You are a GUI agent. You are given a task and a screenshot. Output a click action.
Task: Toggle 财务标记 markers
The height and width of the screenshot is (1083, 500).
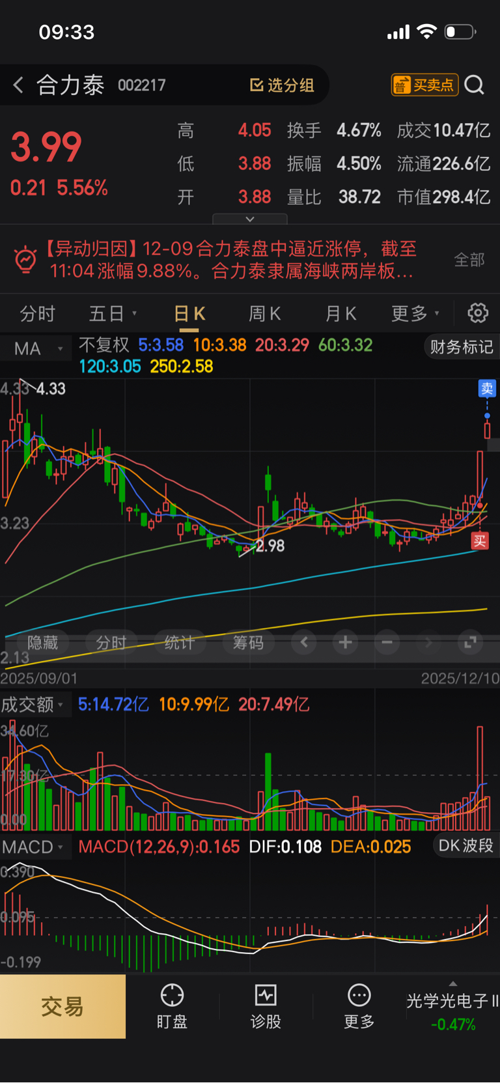coord(461,346)
